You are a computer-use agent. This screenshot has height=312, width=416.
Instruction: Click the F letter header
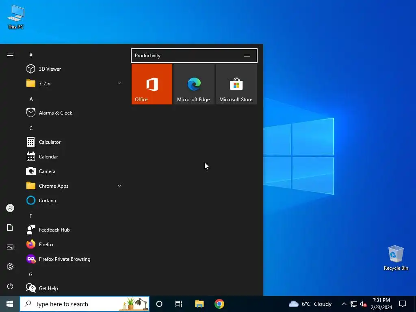point(31,216)
